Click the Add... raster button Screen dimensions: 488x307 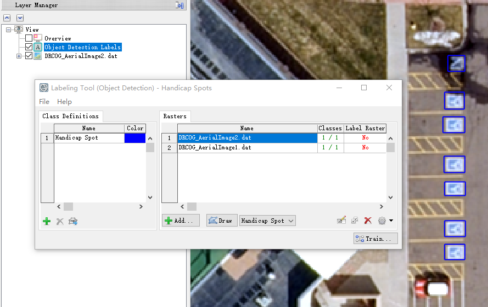181,221
